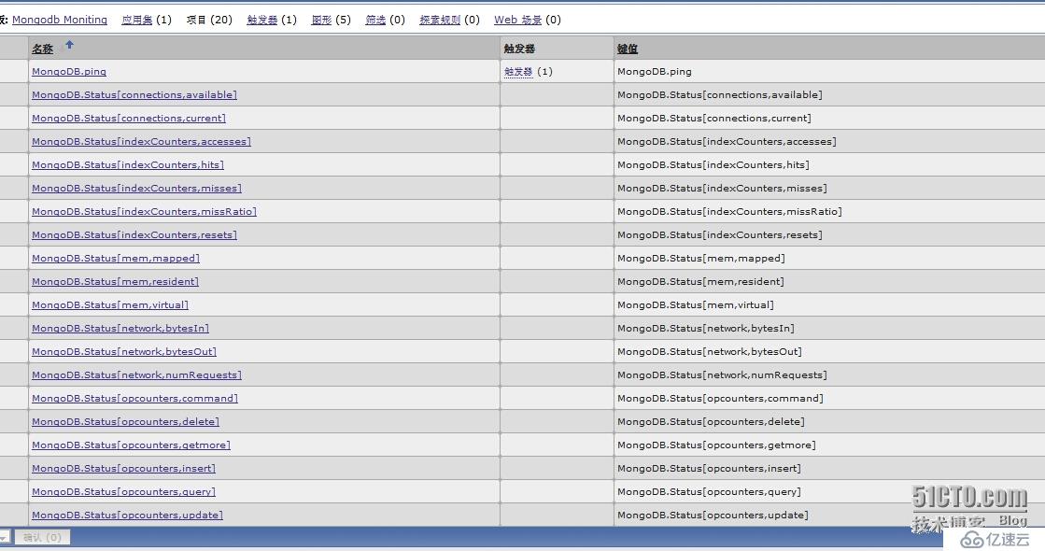This screenshot has width=1045, height=551.
Task: Click key value MongoDB.Status[mem,virtual]
Action: pyautogui.click(x=696, y=304)
